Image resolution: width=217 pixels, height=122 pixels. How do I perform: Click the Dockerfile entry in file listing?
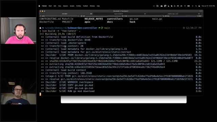[46, 22]
